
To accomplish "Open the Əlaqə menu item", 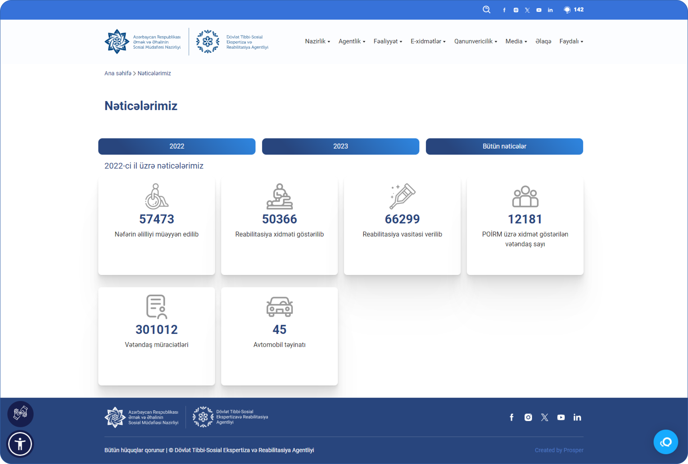I will 543,42.
